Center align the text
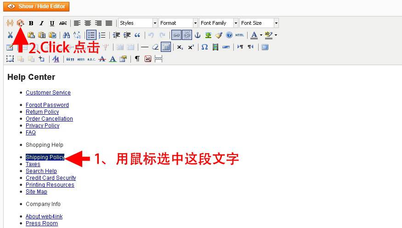 tap(88, 23)
